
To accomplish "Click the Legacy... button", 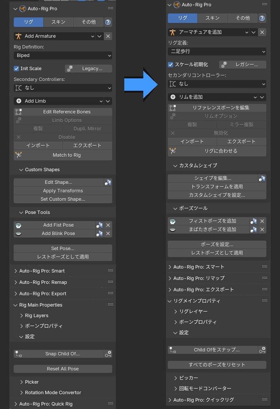I will tap(88, 69).
